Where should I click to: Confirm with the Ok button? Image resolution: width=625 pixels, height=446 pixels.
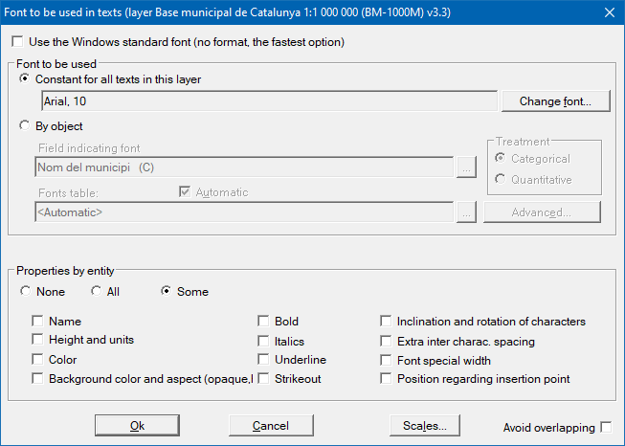[137, 425]
